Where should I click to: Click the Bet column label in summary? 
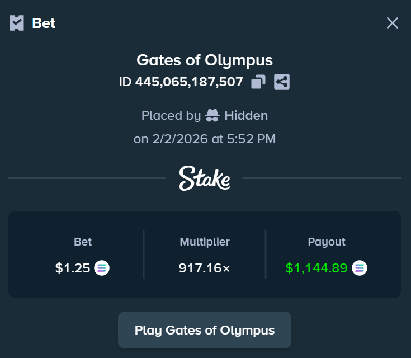(83, 242)
